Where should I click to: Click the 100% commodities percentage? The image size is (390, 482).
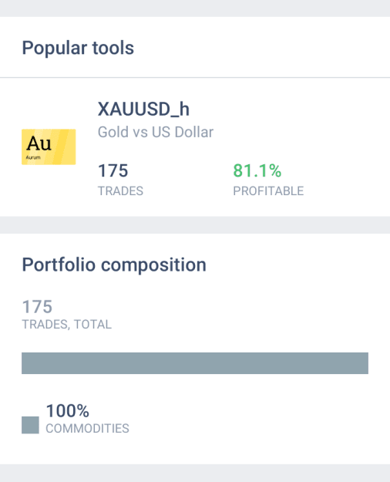[68, 411]
